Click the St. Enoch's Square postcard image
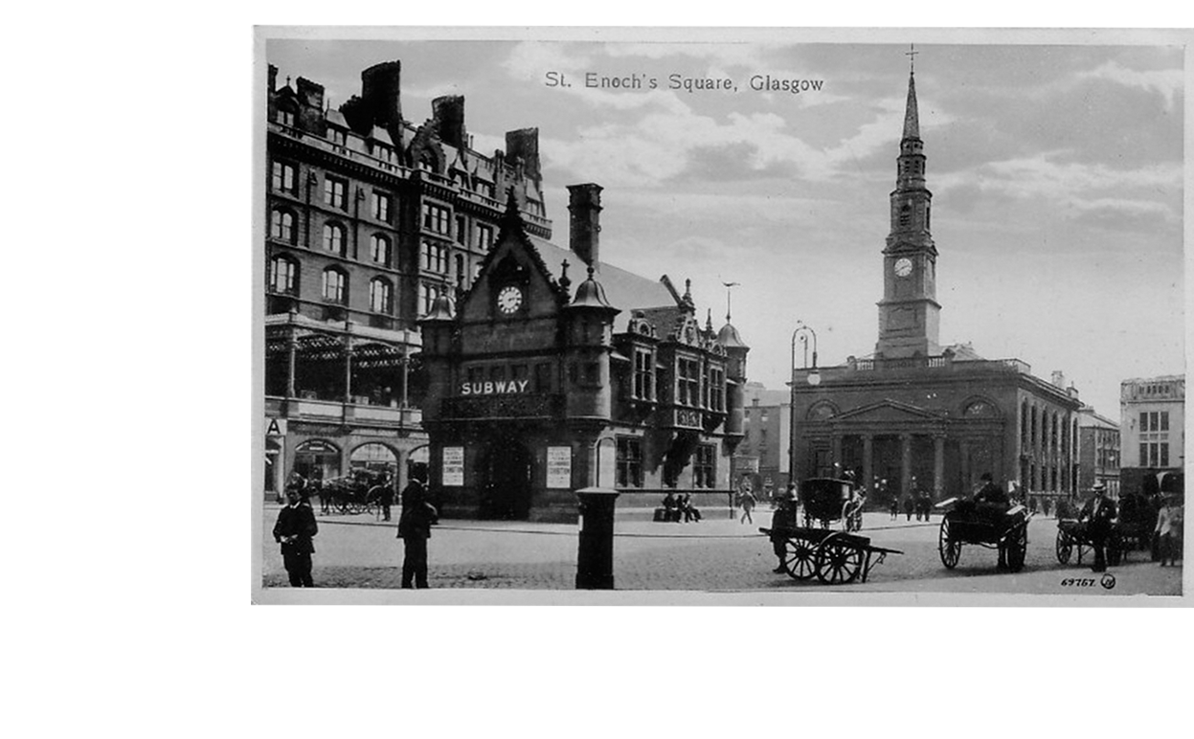Image resolution: width=1194 pixels, height=739 pixels. 723,316
